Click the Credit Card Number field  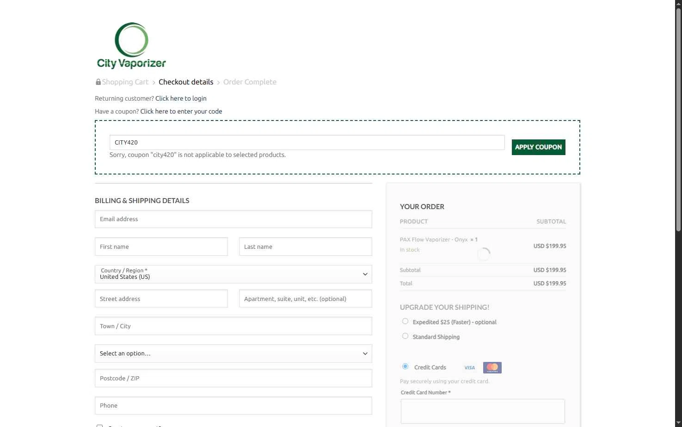[x=483, y=411]
